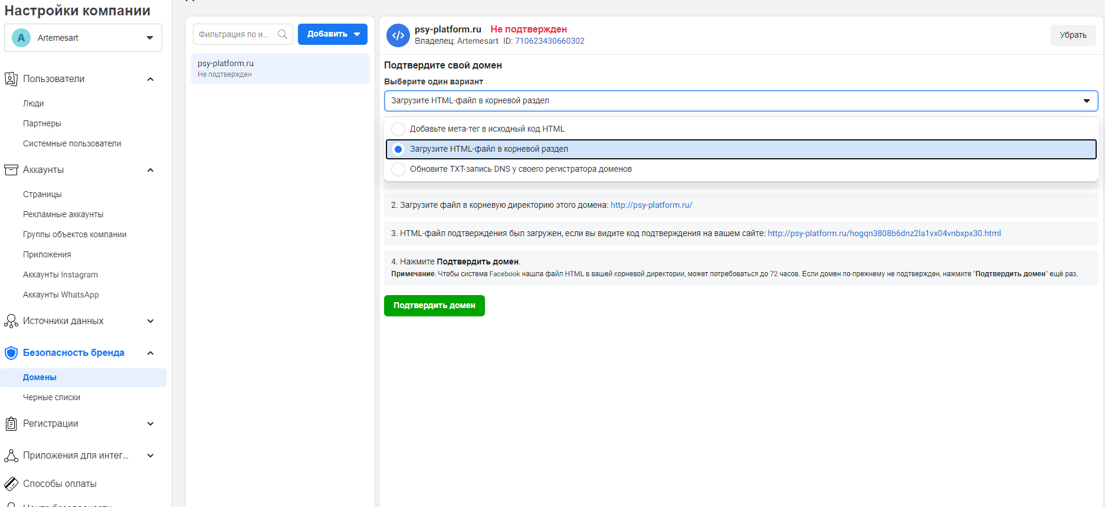The height and width of the screenshot is (507, 1105).
Task: Click the Users section icon in sidebar
Action: tap(11, 79)
